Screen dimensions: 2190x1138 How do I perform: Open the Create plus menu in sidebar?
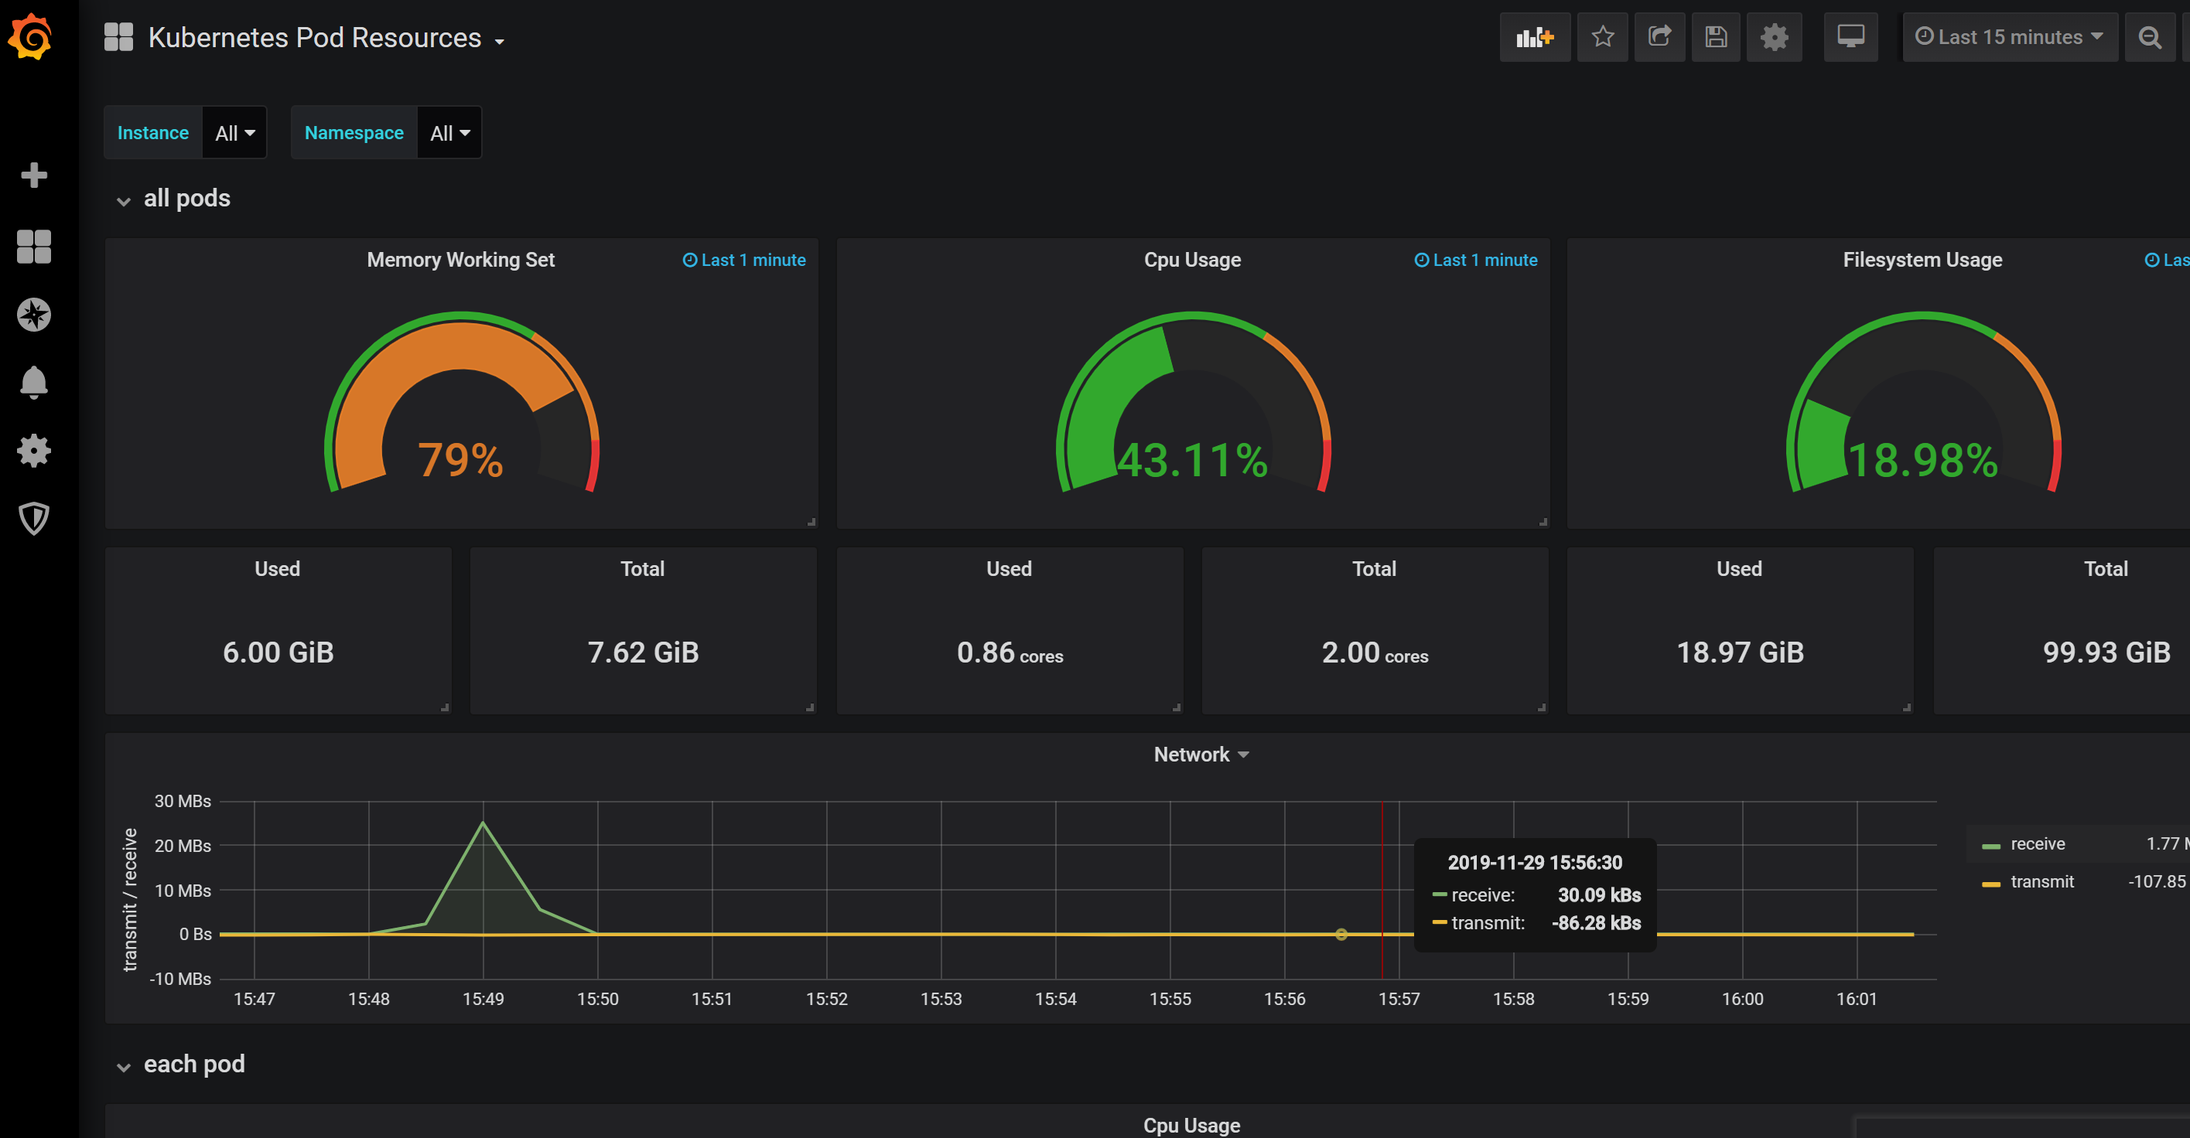click(x=34, y=175)
